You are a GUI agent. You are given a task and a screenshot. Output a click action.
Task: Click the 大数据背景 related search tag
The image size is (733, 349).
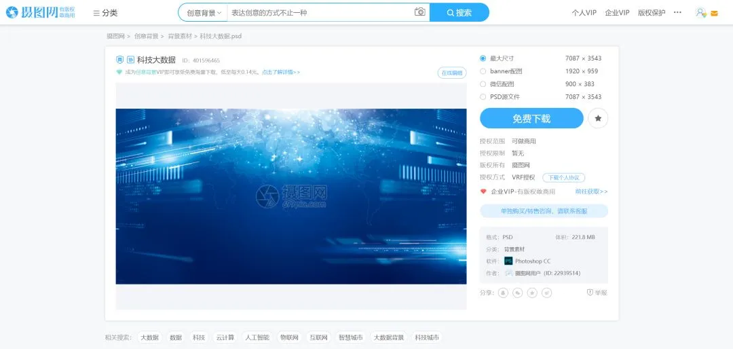click(x=388, y=337)
